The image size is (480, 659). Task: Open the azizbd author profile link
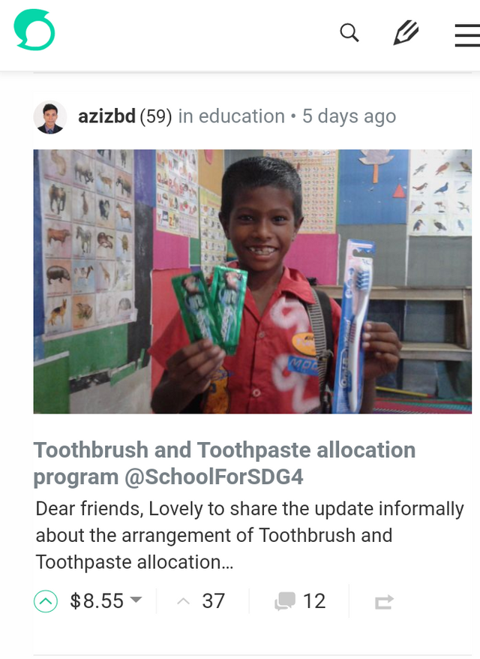click(106, 116)
